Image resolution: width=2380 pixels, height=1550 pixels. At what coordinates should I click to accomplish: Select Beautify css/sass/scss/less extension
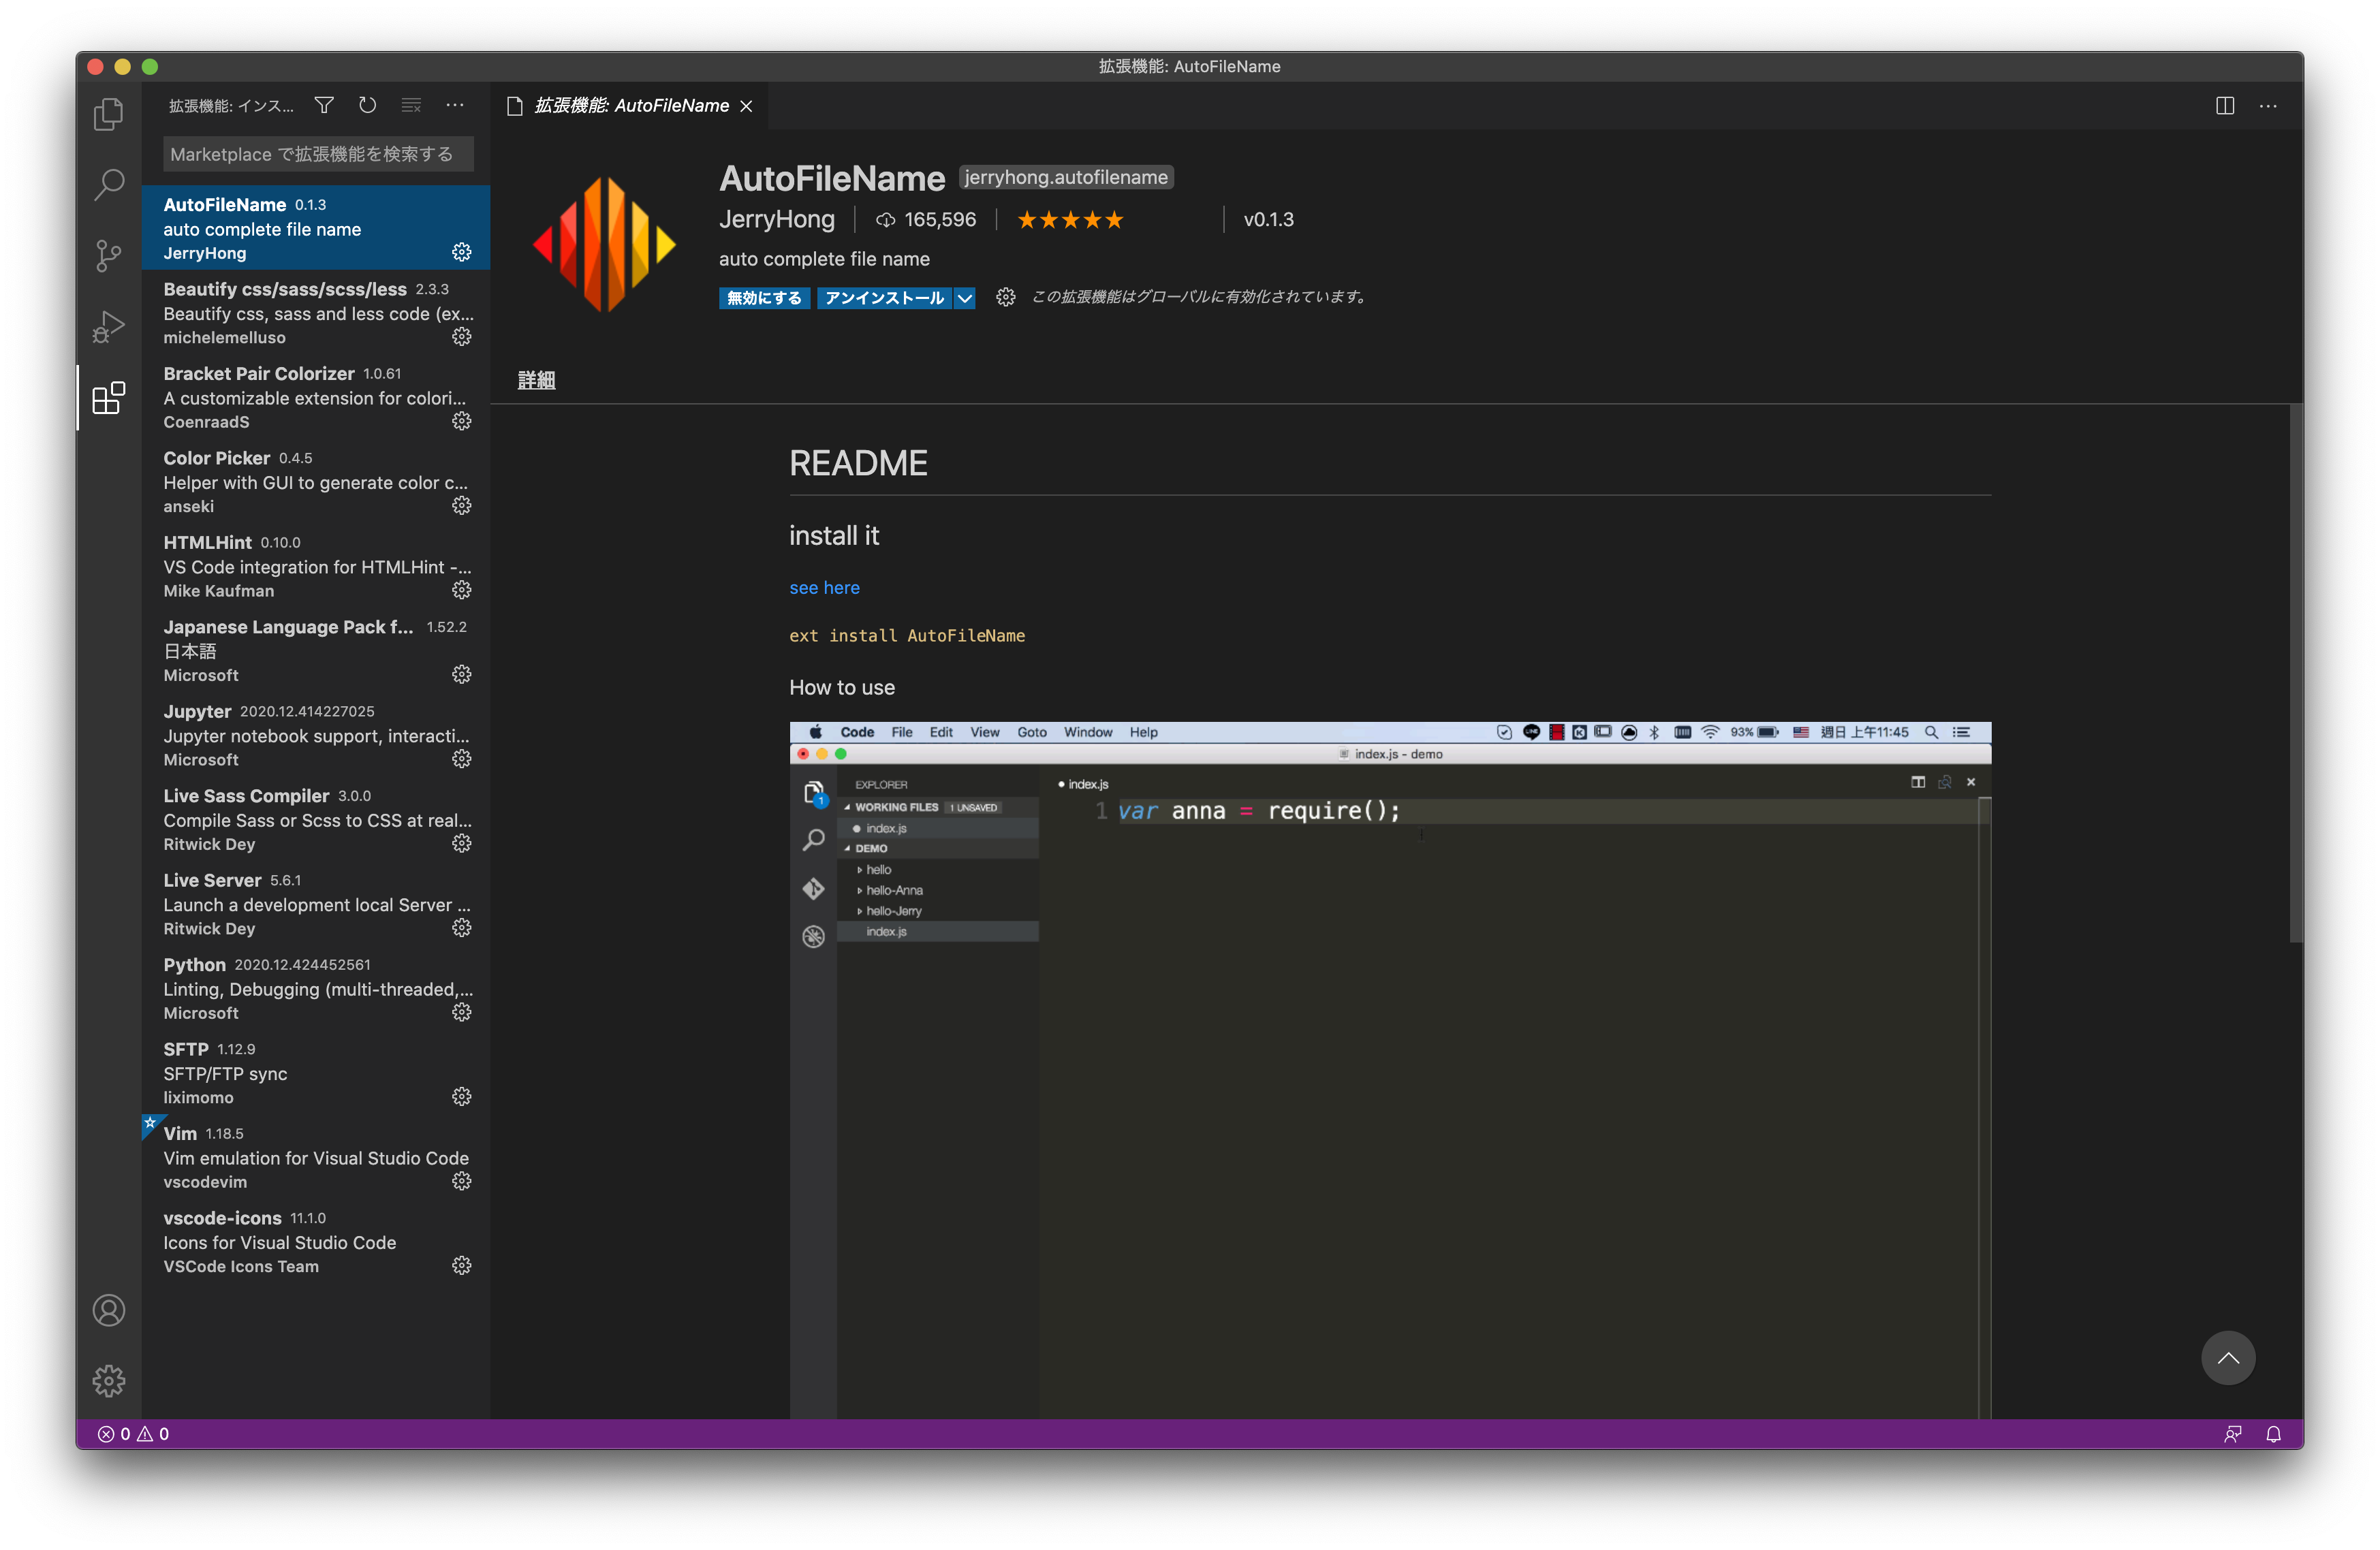tap(316, 312)
